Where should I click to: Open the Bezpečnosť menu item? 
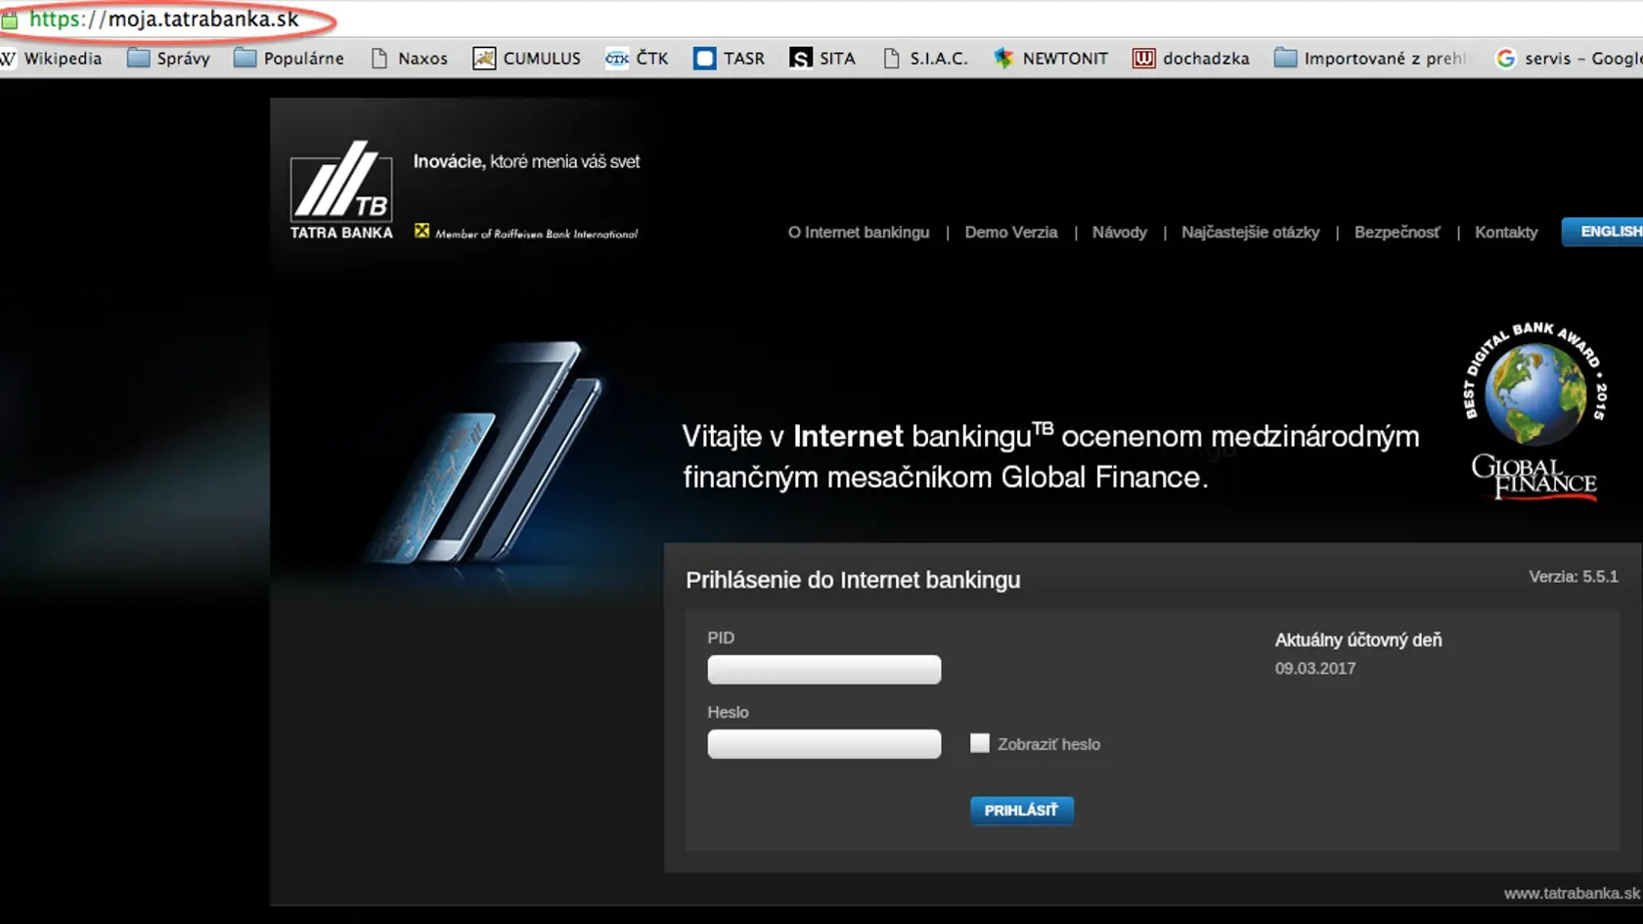pos(1397,233)
